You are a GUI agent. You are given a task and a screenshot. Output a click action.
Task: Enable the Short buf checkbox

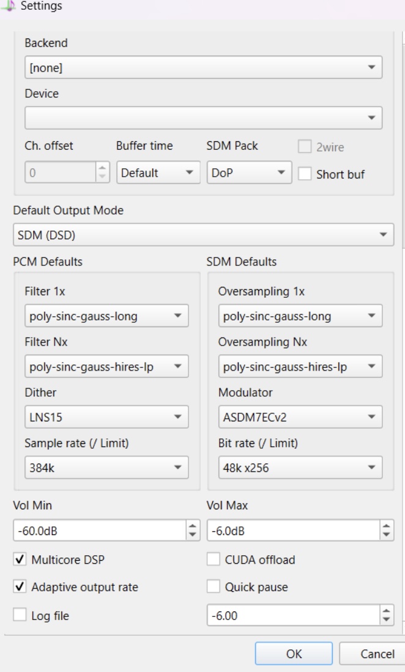click(305, 174)
